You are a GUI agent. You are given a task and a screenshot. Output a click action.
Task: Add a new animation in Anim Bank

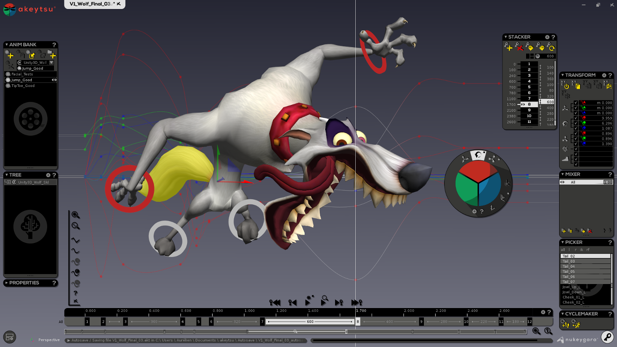tap(10, 54)
